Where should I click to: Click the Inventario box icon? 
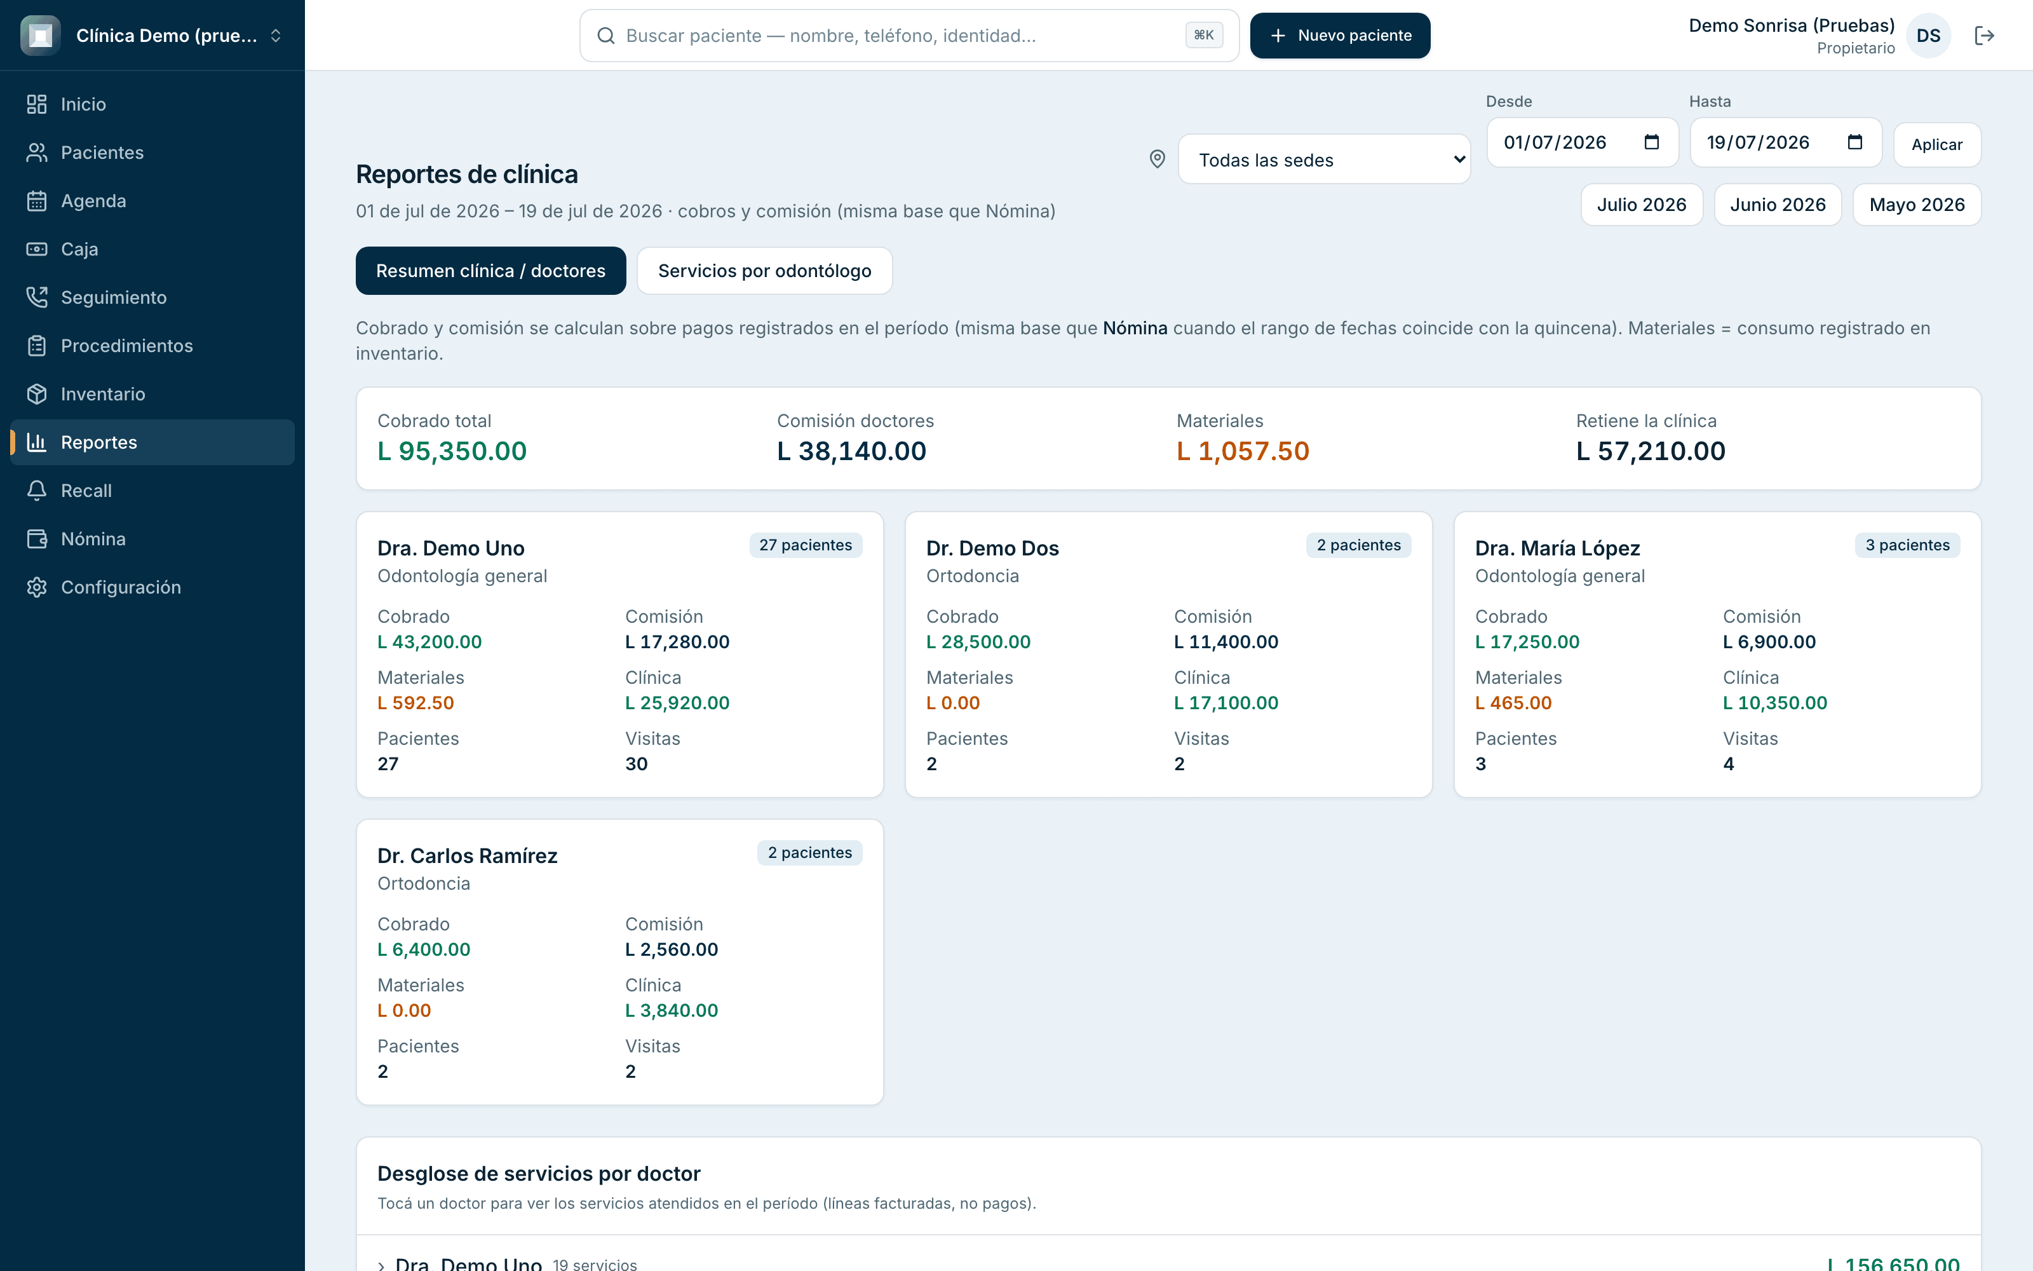pos(36,394)
